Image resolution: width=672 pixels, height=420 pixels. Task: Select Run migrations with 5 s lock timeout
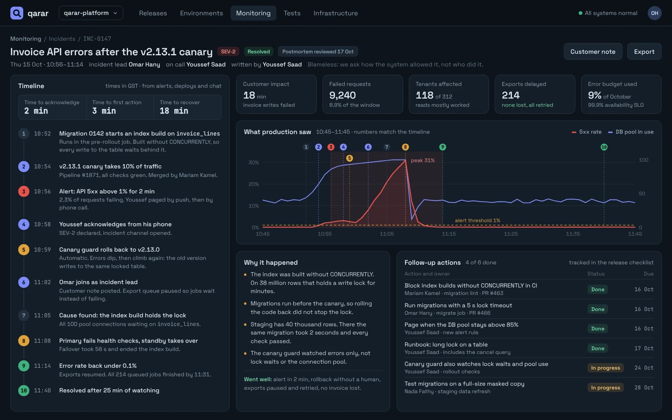[x=529, y=309]
